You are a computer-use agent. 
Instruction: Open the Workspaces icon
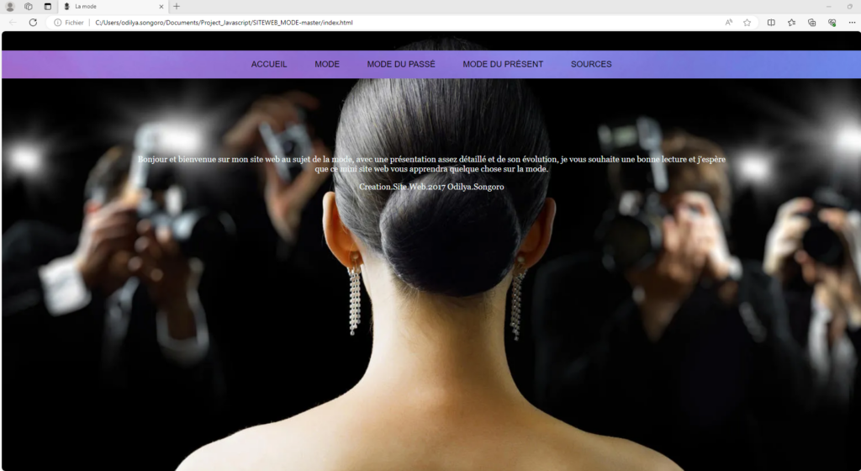click(x=29, y=7)
